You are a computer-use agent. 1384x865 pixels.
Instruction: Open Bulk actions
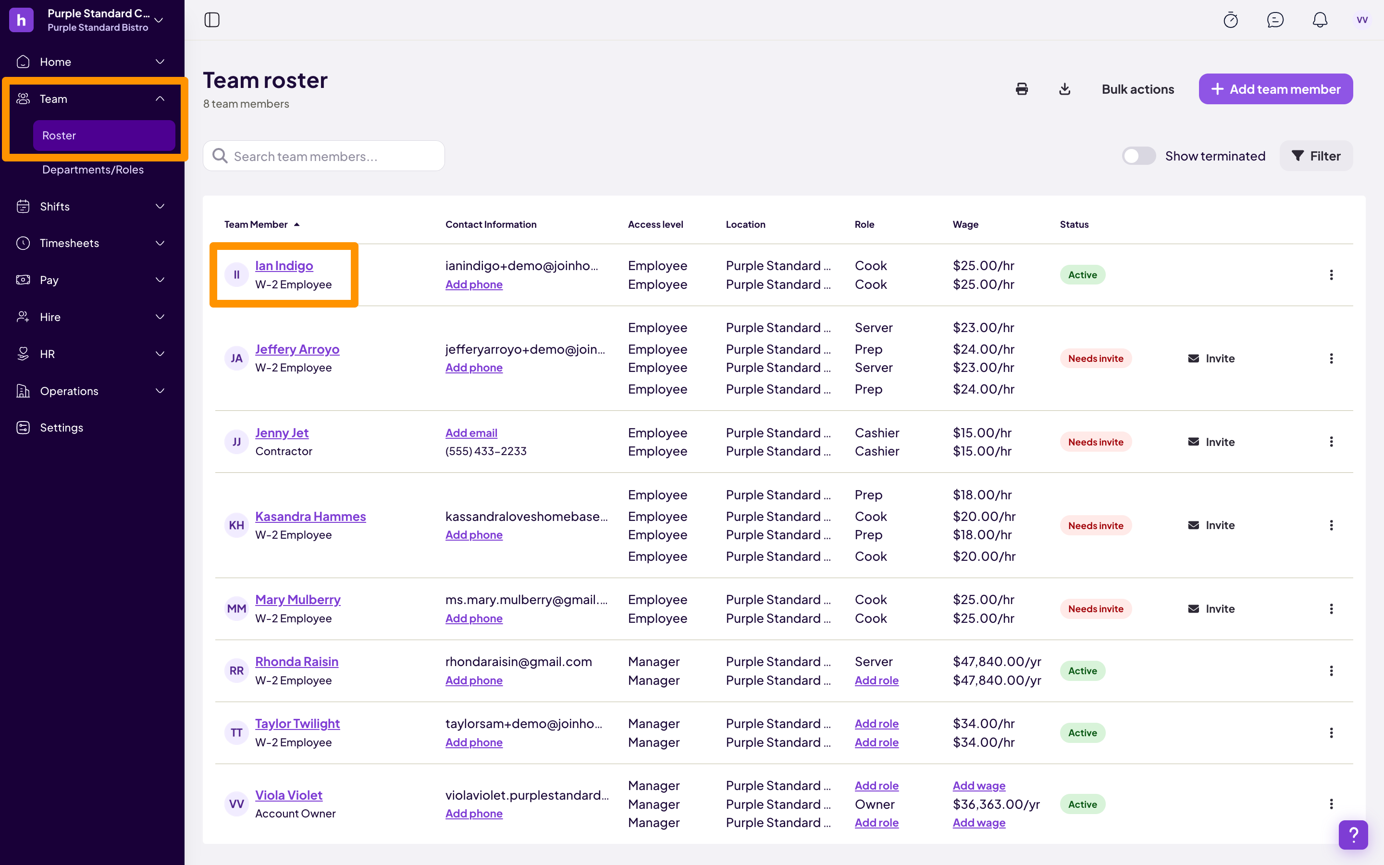point(1138,89)
